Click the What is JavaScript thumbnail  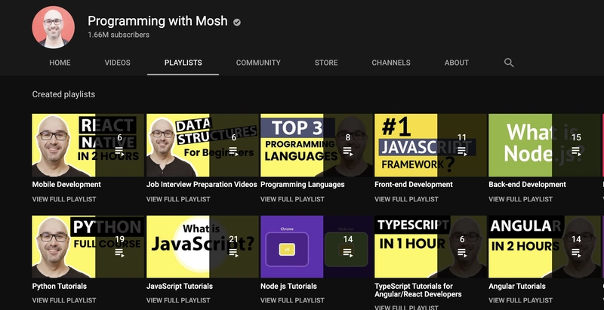202,247
